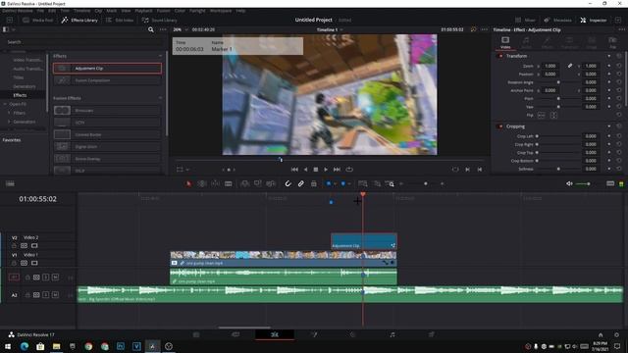
Task: Toggle the Inspector panel
Action: [594, 20]
